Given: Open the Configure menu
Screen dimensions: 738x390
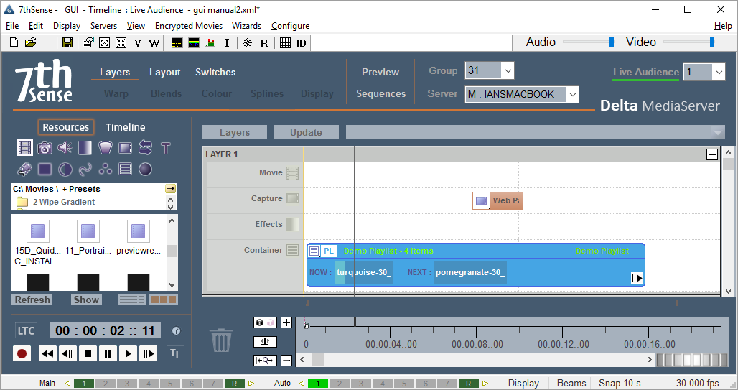Looking at the screenshot, I should point(290,26).
